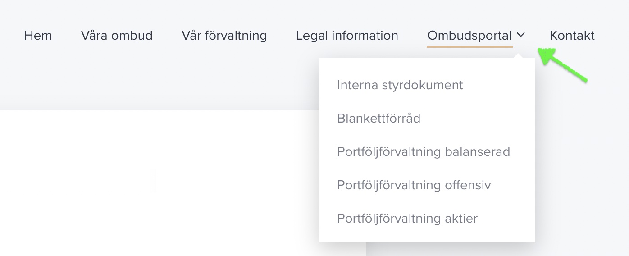Navigate to the Kontakt page
This screenshot has height=256, width=629.
pyautogui.click(x=572, y=36)
